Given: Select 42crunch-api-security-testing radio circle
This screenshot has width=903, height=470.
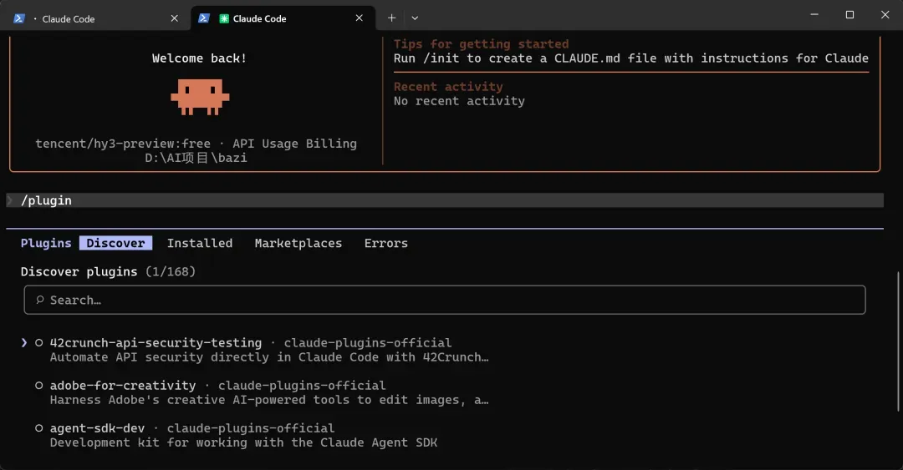Looking at the screenshot, I should [38, 343].
